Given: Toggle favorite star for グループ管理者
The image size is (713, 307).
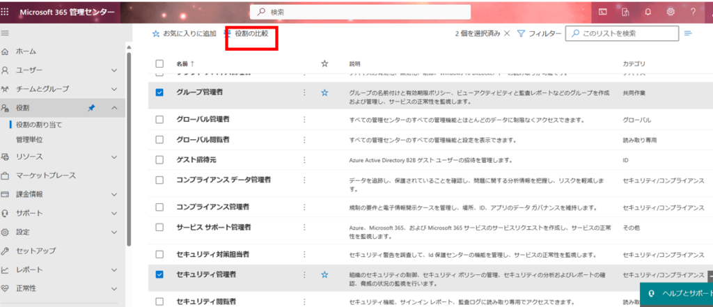Looking at the screenshot, I should click(324, 93).
